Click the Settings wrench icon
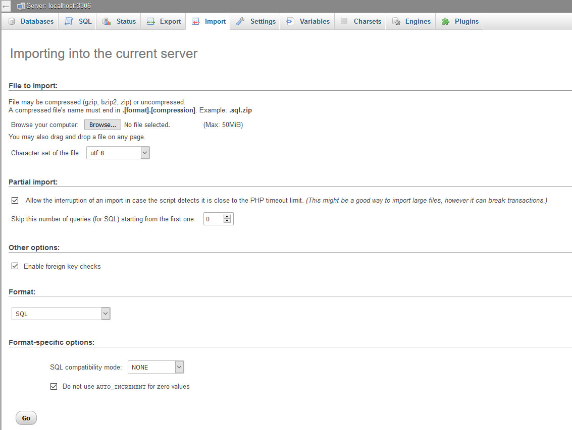This screenshot has height=430, width=572. coord(240,22)
